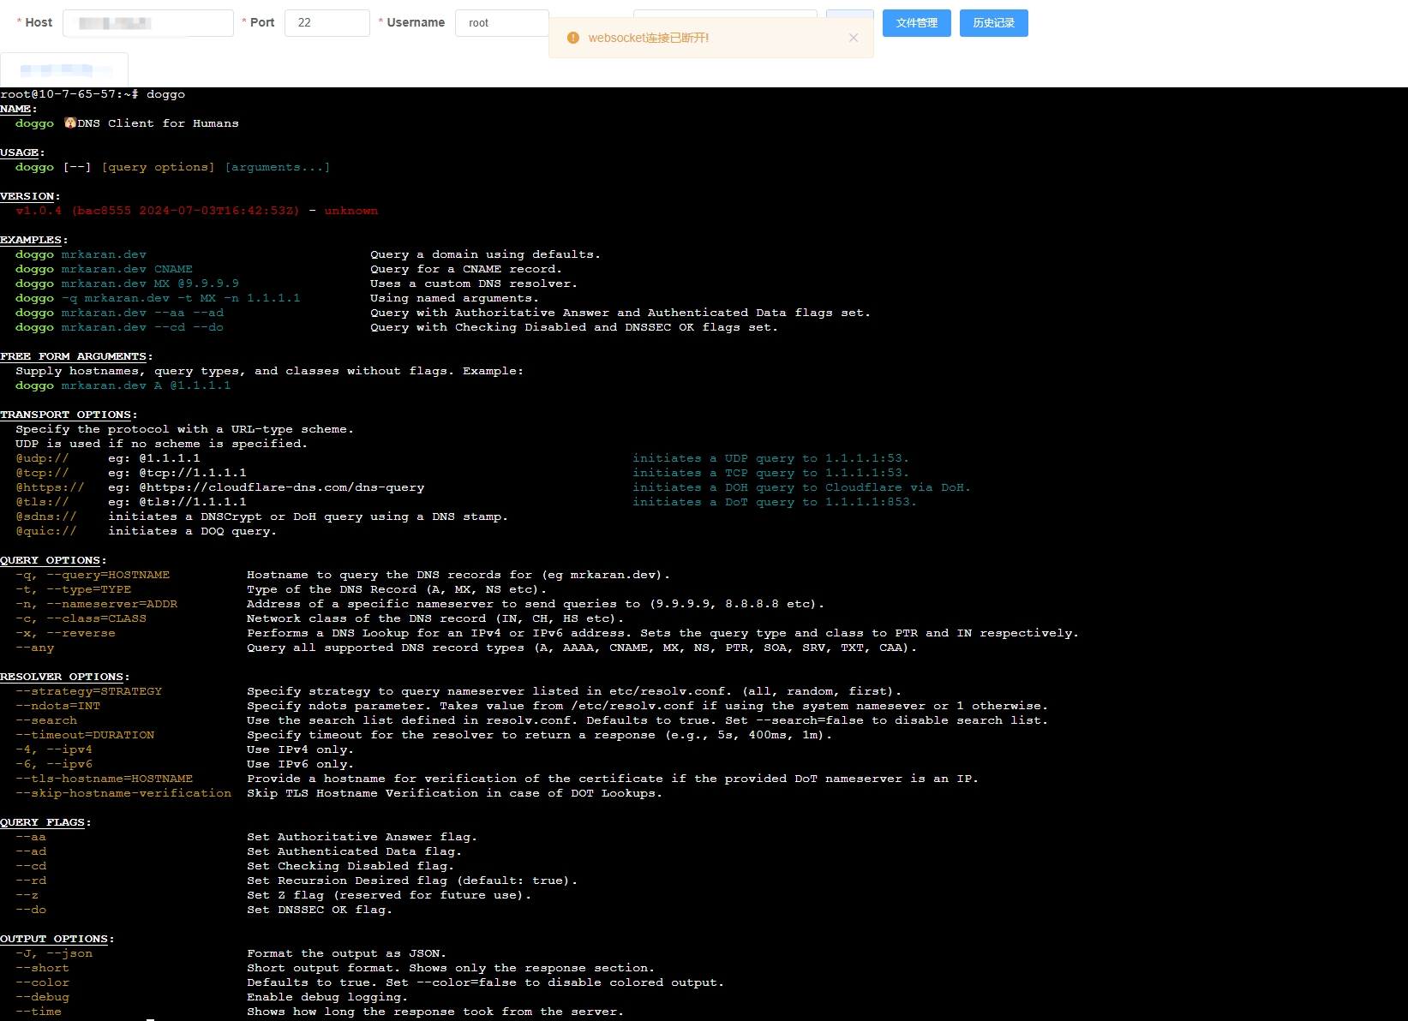
Task: Click the '--search' resolver option
Action: pos(46,720)
